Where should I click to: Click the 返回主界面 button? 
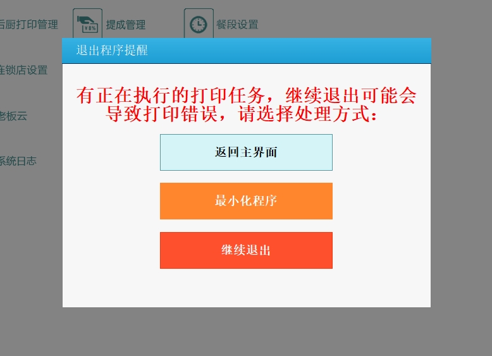pos(246,152)
